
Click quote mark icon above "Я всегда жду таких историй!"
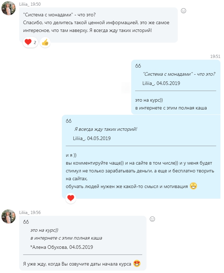coord(69,121)
